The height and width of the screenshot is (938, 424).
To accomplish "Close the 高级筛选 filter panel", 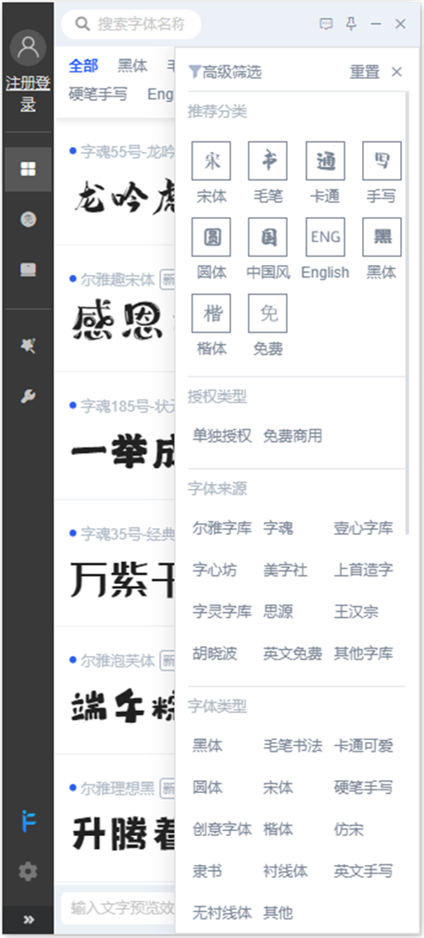I will (x=397, y=72).
